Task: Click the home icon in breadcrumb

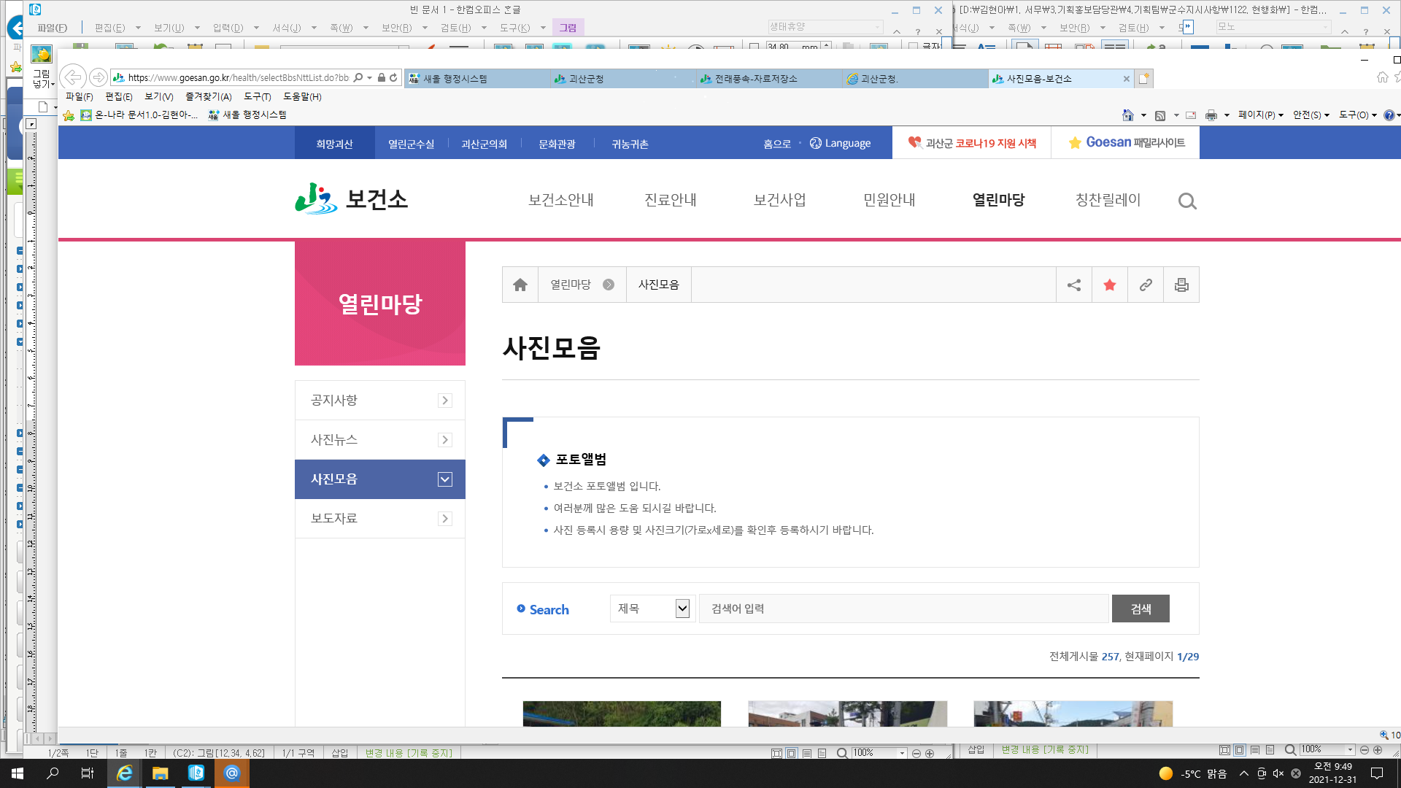Action: click(520, 285)
